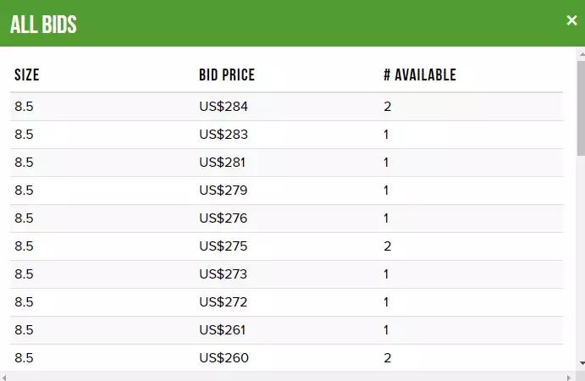The width and height of the screenshot is (585, 381).
Task: Click the # Available column header
Action: (x=419, y=75)
